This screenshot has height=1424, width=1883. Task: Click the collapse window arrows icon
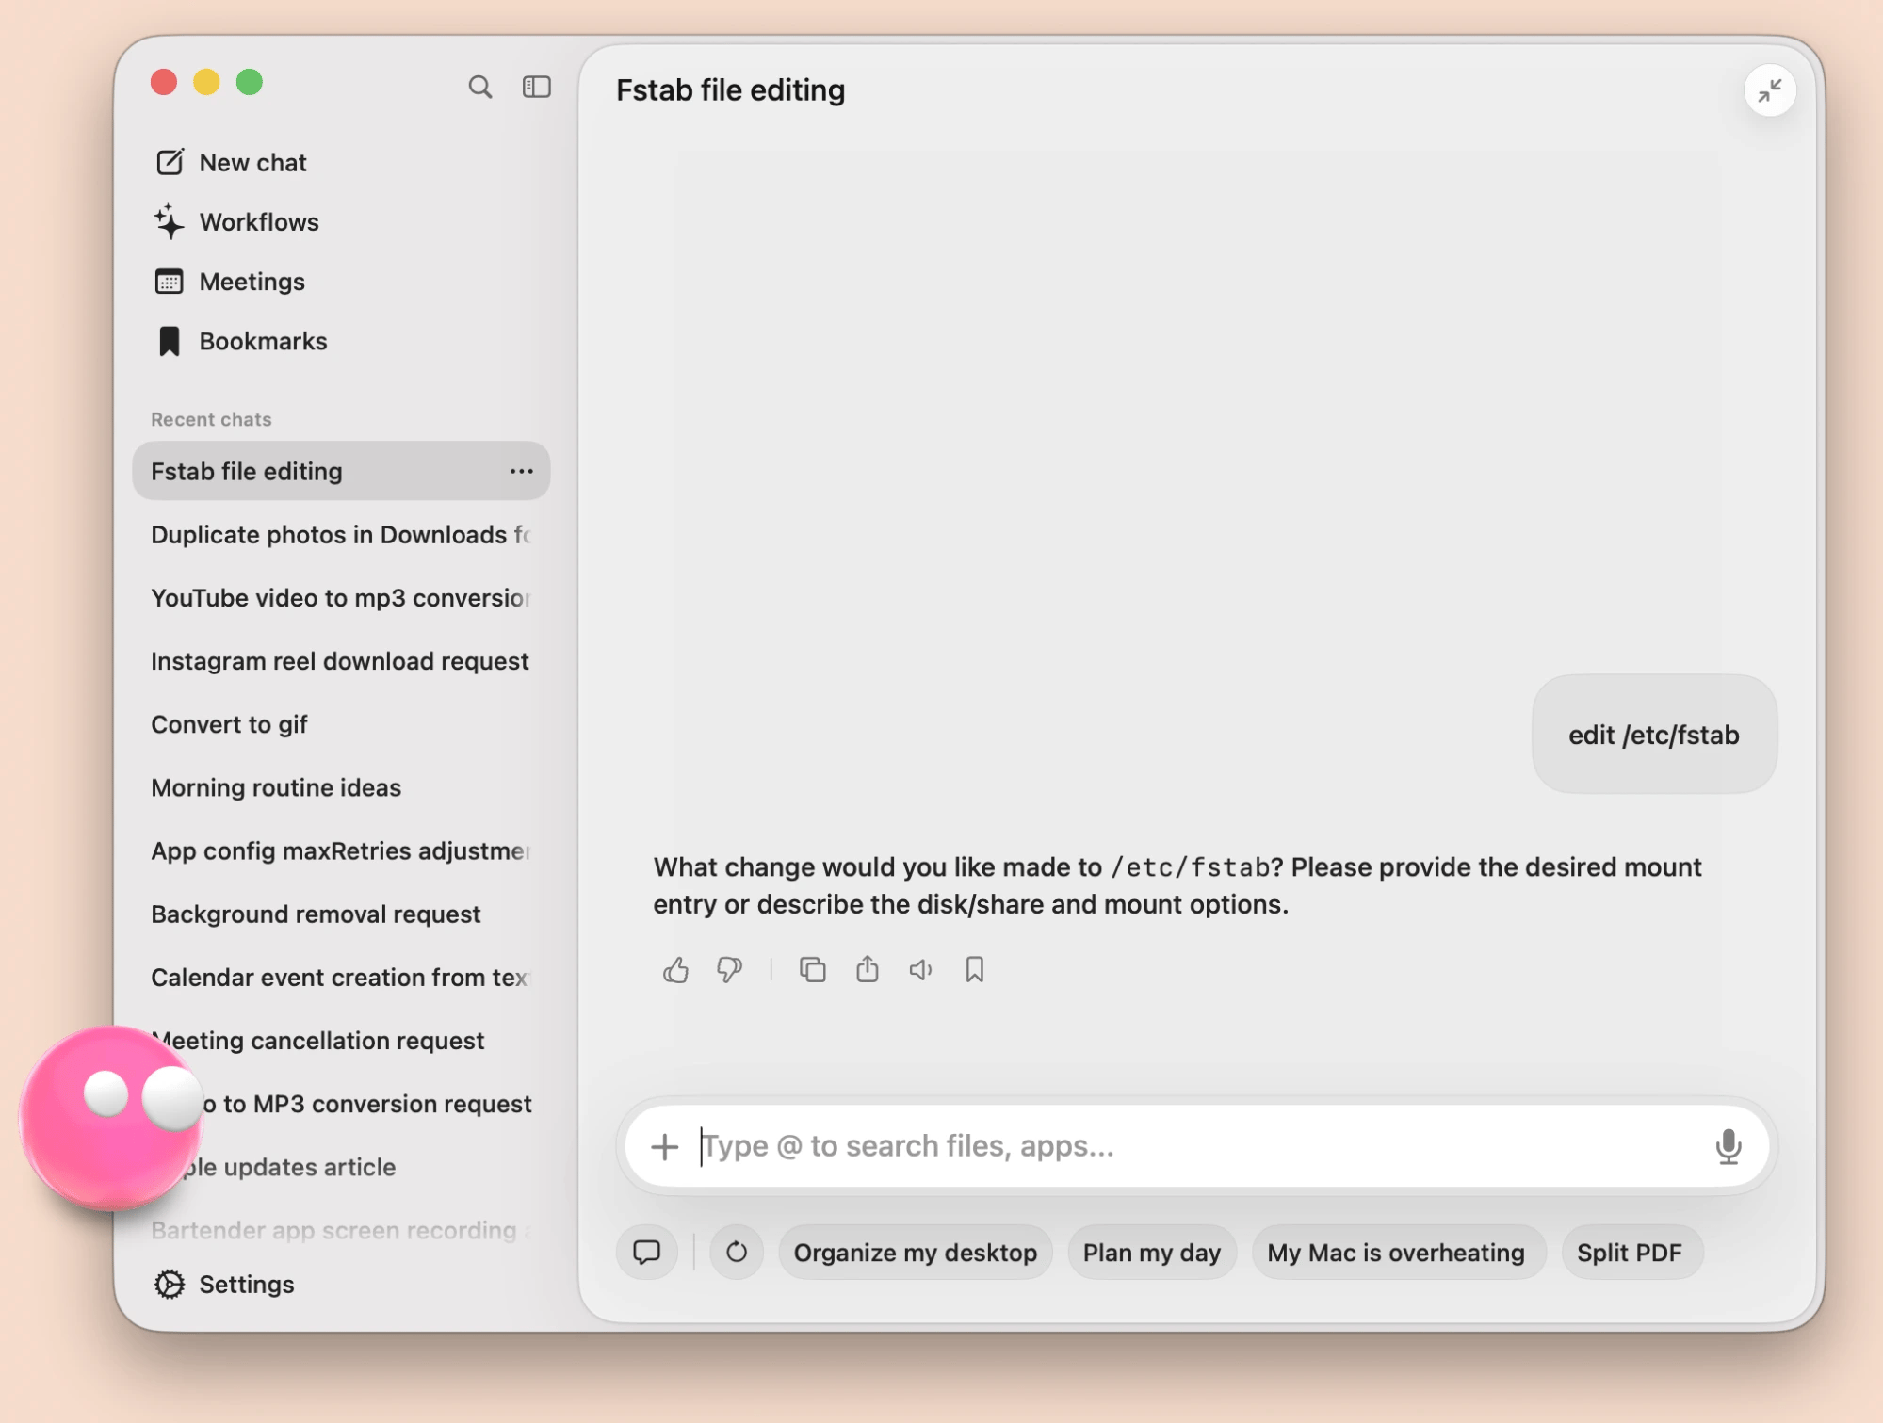pyautogui.click(x=1769, y=90)
